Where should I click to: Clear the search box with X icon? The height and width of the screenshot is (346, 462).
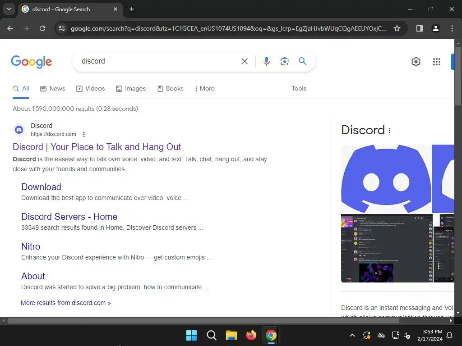(x=244, y=61)
